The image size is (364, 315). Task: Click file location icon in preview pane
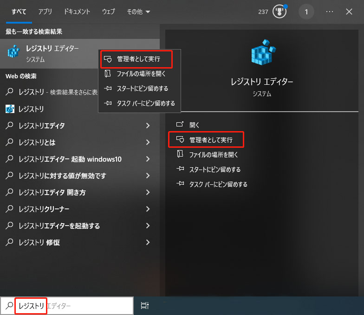[180, 154]
